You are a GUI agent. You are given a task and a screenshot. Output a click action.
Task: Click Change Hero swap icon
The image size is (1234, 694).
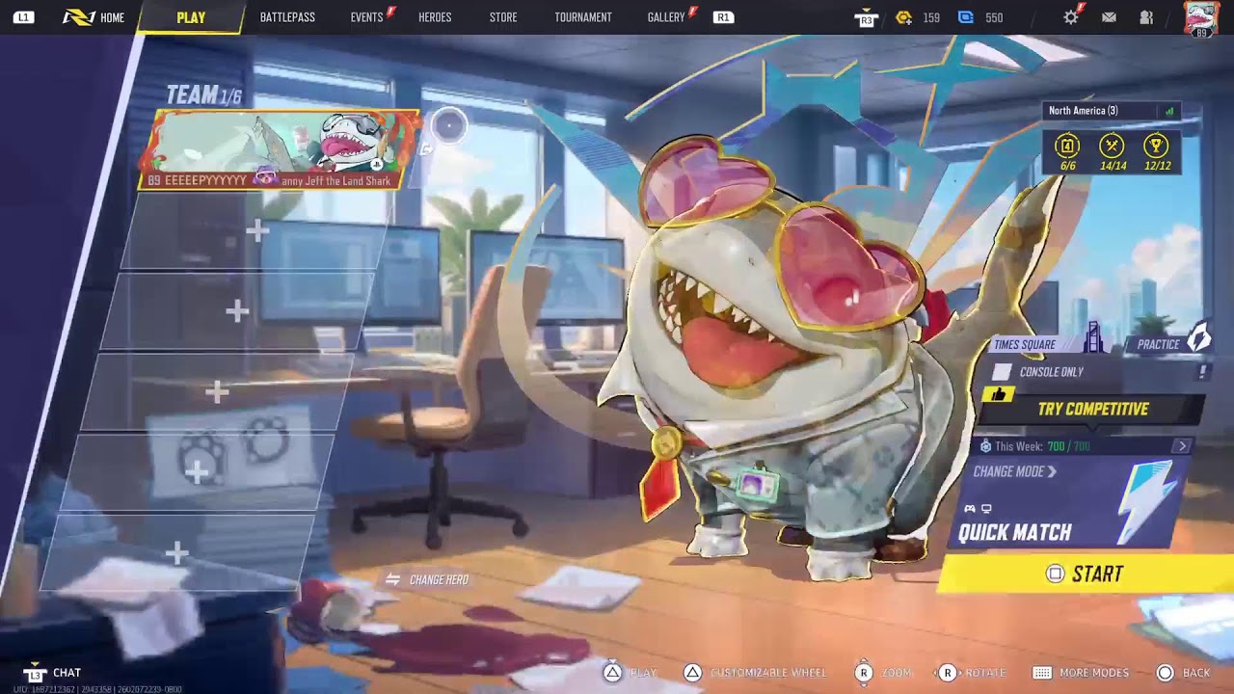tap(392, 579)
